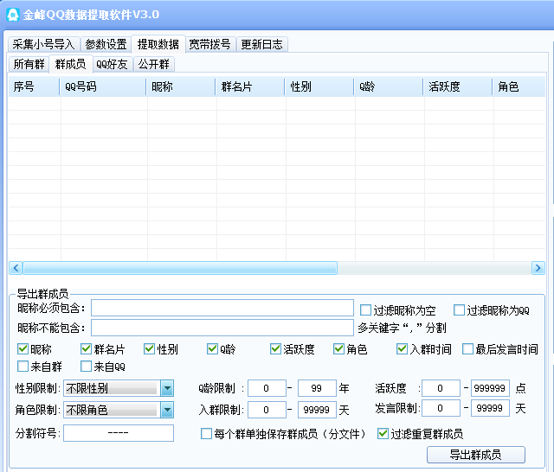Screen dimensions: 554x472
Task: Enable 每个群单独保存群成员 checkbox
Action: tap(206, 434)
